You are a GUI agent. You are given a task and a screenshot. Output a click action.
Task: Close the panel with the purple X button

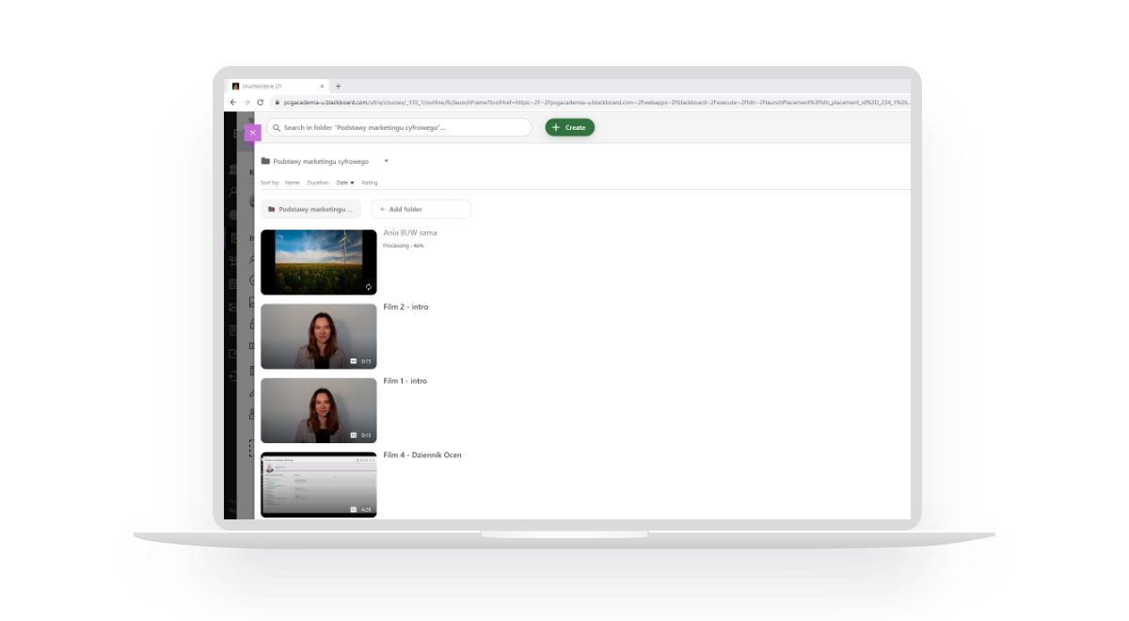pyautogui.click(x=252, y=133)
